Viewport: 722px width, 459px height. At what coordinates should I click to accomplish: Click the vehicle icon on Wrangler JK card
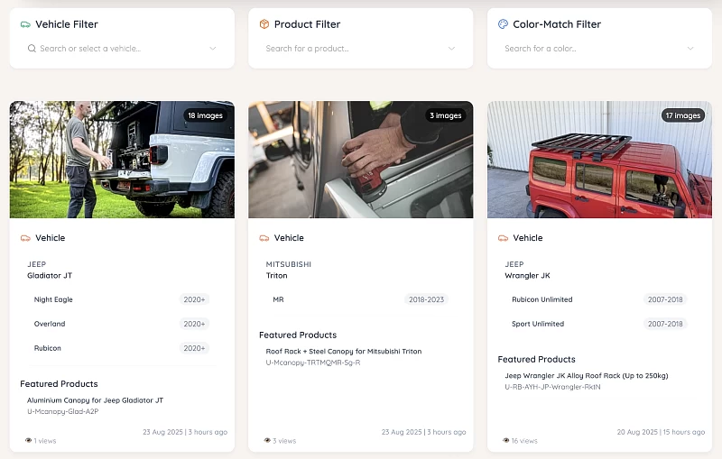point(503,238)
